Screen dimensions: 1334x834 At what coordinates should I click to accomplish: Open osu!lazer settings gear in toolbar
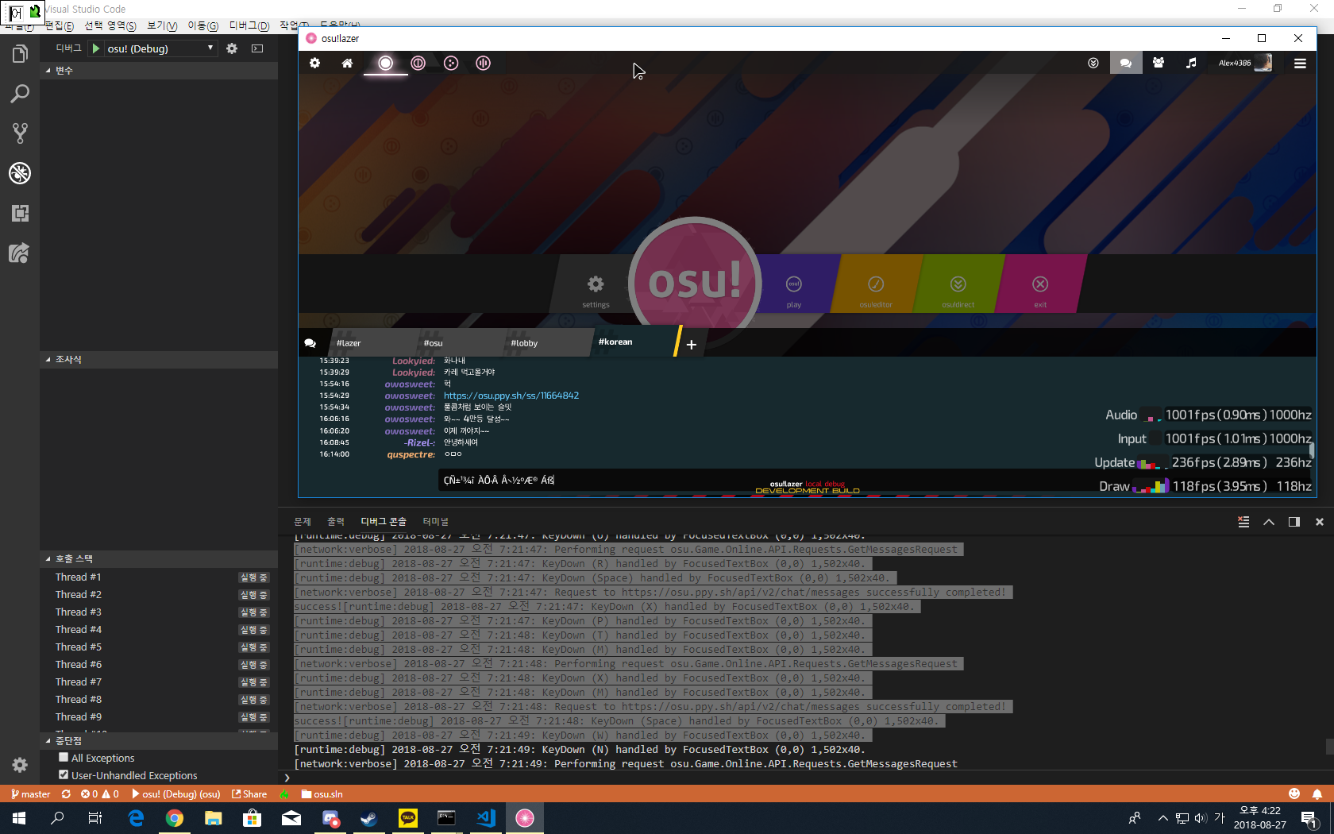pyautogui.click(x=315, y=63)
